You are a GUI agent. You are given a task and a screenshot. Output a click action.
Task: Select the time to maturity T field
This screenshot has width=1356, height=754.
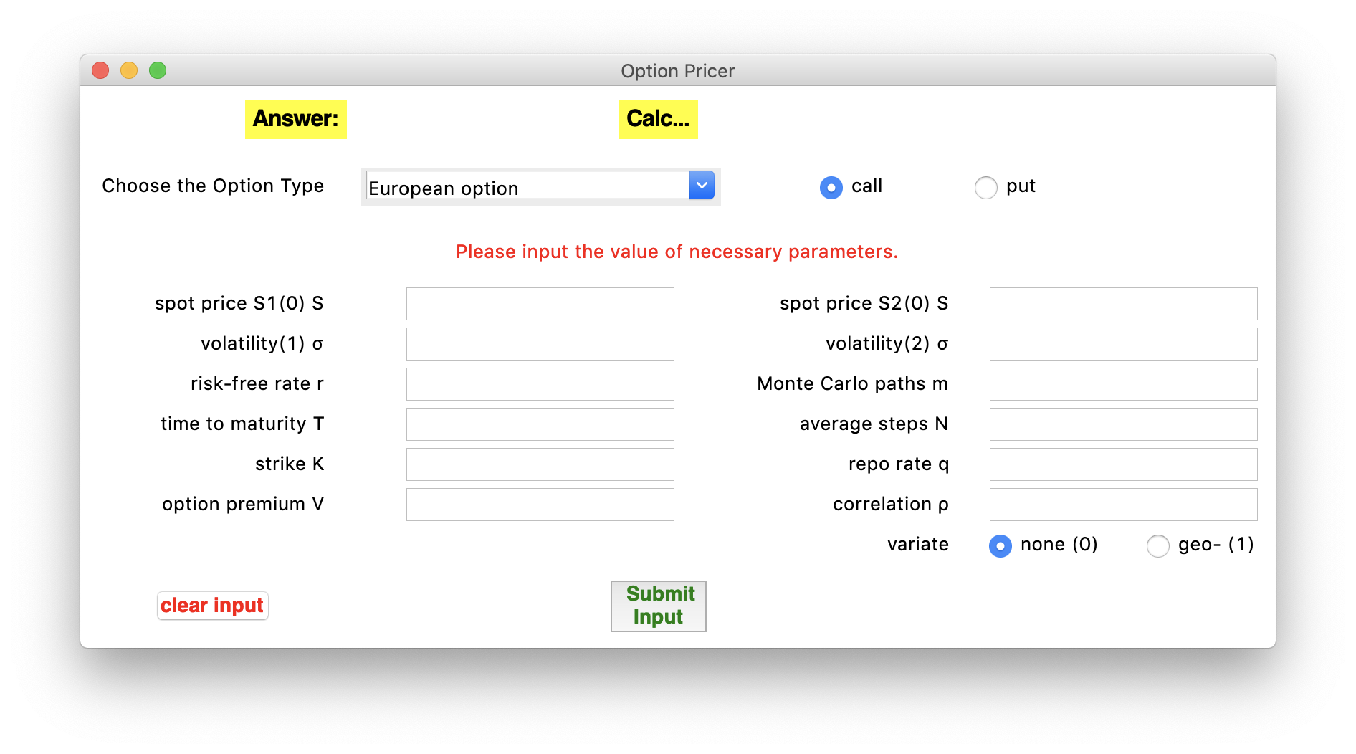point(540,424)
